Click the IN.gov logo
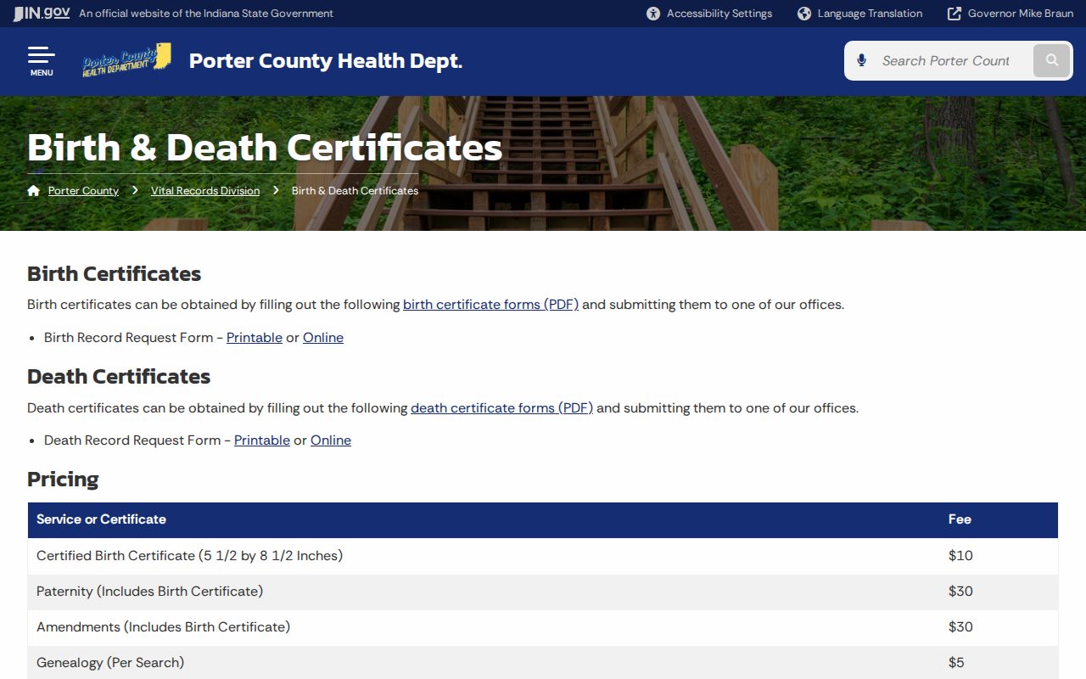The image size is (1086, 679). [x=42, y=14]
